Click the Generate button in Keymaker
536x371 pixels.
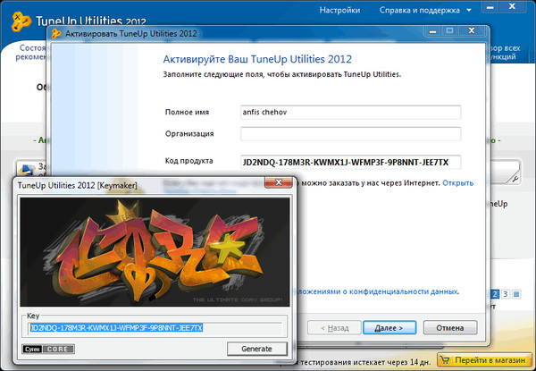256,349
